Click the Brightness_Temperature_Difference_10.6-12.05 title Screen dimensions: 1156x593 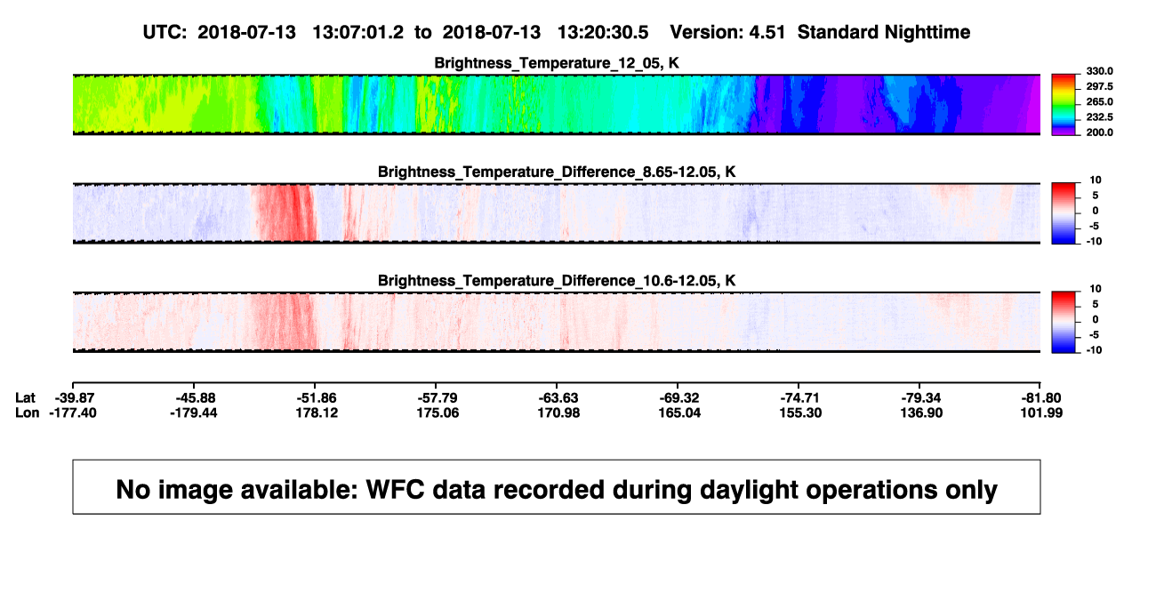(x=557, y=281)
